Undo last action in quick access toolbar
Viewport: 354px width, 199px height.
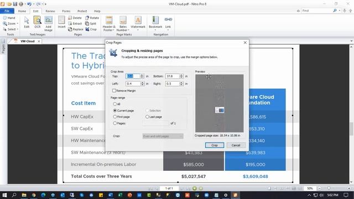[x=29, y=4]
